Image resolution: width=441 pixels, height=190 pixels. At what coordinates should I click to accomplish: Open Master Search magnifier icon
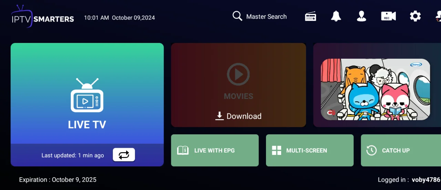point(237,16)
